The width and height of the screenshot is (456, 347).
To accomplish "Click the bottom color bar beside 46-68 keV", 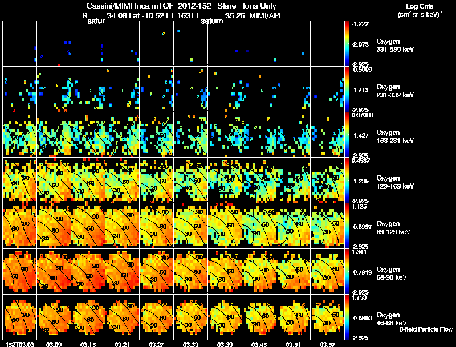I will [347, 317].
